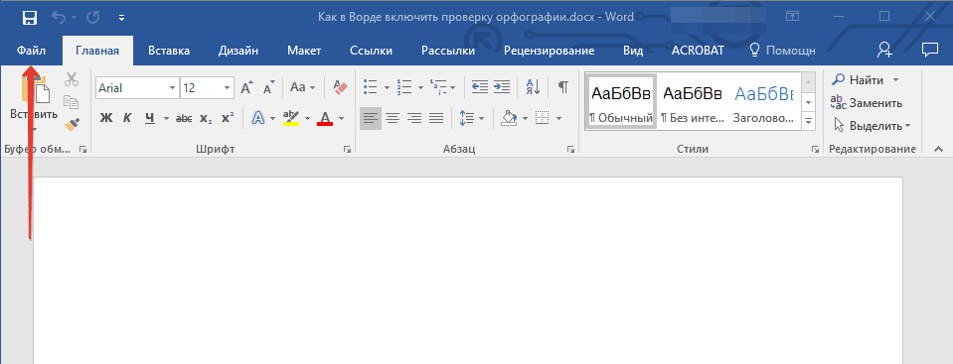Sort the selection alphabetically

[x=533, y=87]
